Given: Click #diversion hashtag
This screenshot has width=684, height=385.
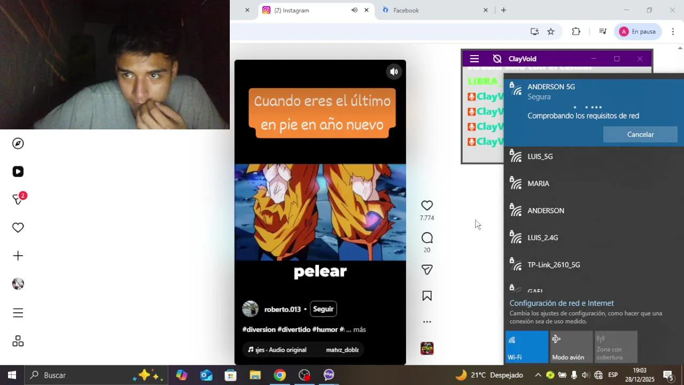Looking at the screenshot, I should pos(259,330).
